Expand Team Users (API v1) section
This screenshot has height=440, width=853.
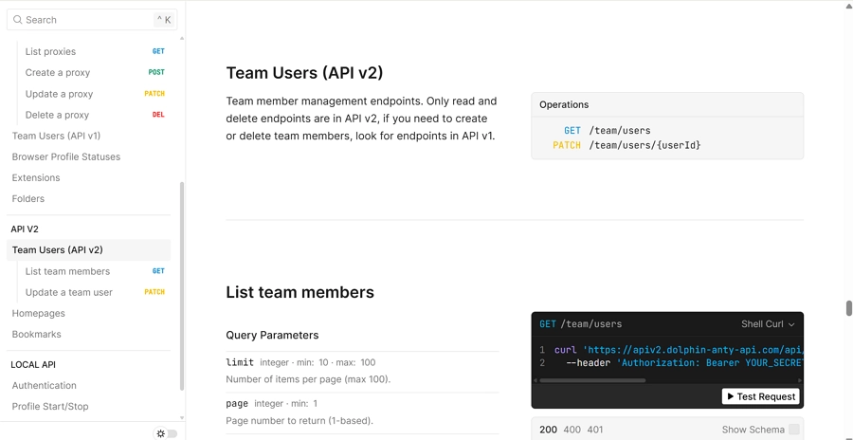click(x=56, y=136)
